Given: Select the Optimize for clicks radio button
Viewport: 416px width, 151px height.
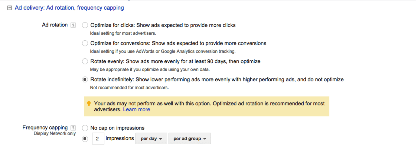Looking at the screenshot, I should coord(85,25).
